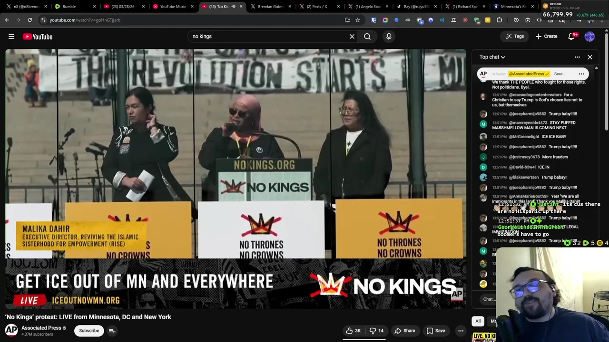Open more actions ellipsis below the video

[x=461, y=331]
